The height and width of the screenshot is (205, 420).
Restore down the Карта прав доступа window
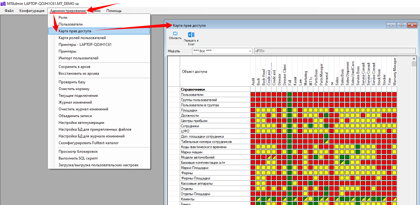click(x=402, y=25)
